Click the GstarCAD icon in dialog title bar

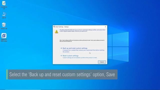click(54, 27)
